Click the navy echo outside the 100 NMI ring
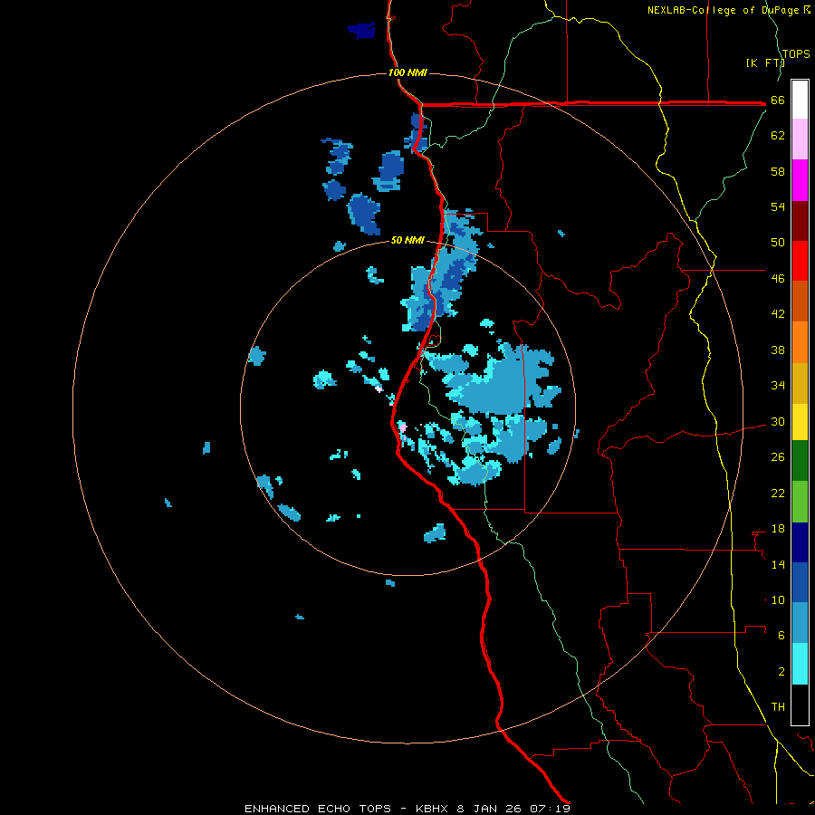 (x=361, y=30)
